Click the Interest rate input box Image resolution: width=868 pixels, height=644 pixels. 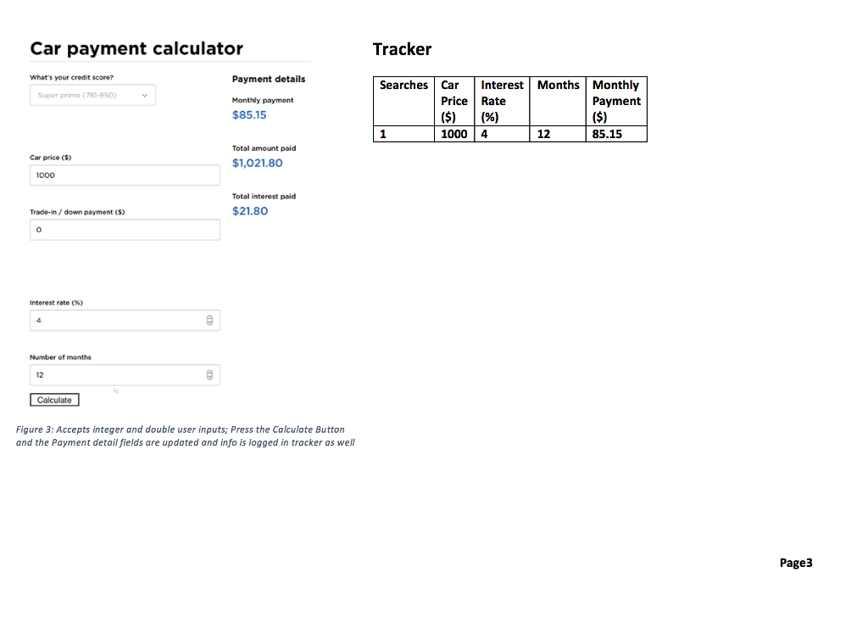119,320
